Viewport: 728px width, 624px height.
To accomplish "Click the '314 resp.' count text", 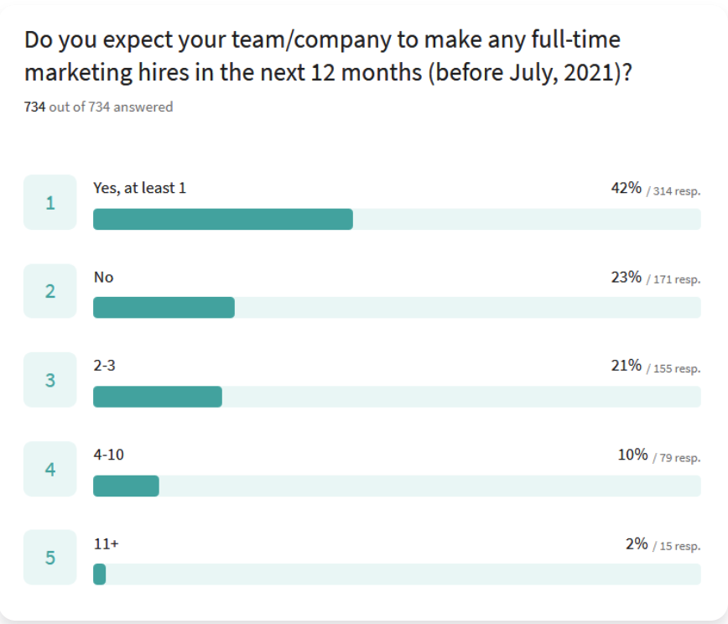I will click(x=677, y=191).
